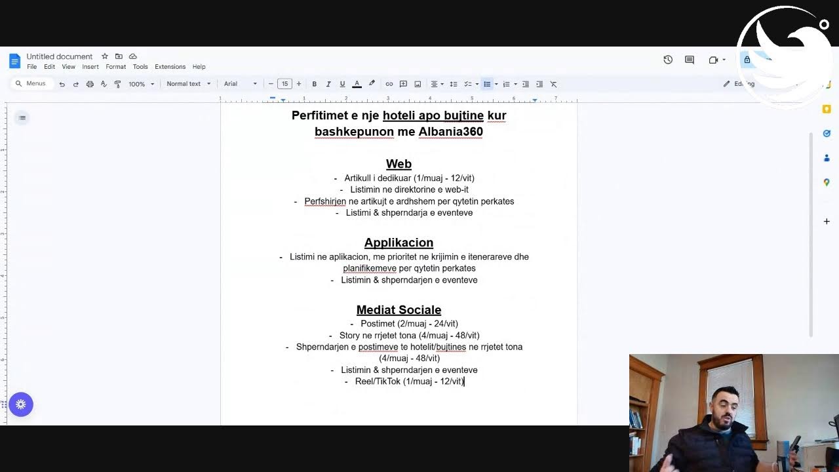The width and height of the screenshot is (839, 472).
Task: Click the font size field
Action: click(x=284, y=84)
